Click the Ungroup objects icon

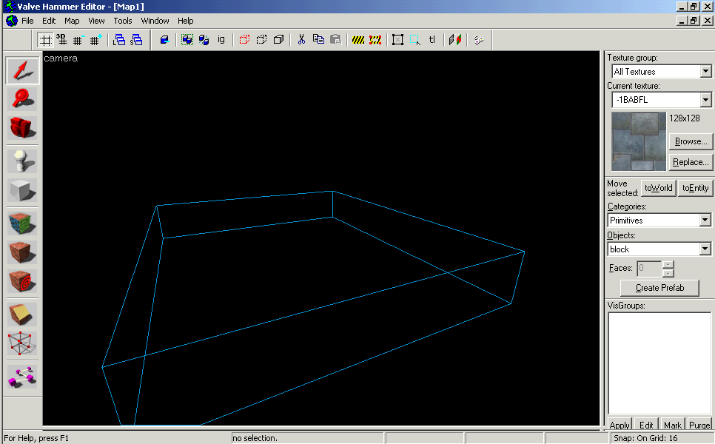(x=204, y=40)
